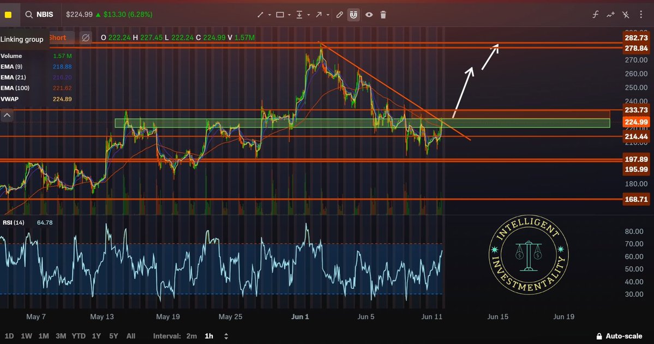Image resolution: width=654 pixels, height=344 pixels.
Task: Click the partially visible Short button
Action: click(61, 38)
